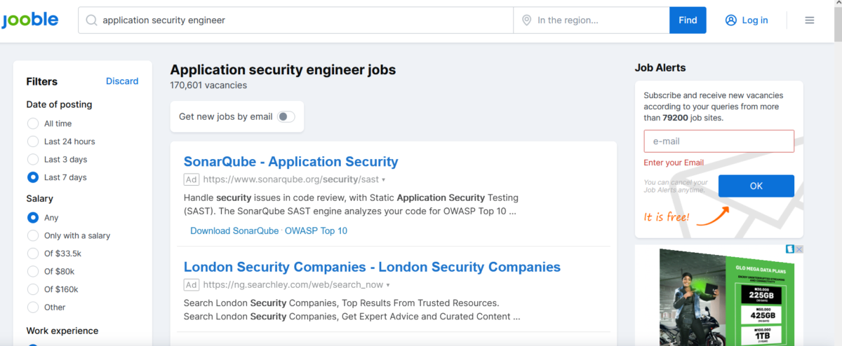Click the Salary filter heading
Image resolution: width=842 pixels, height=346 pixels.
tap(40, 199)
